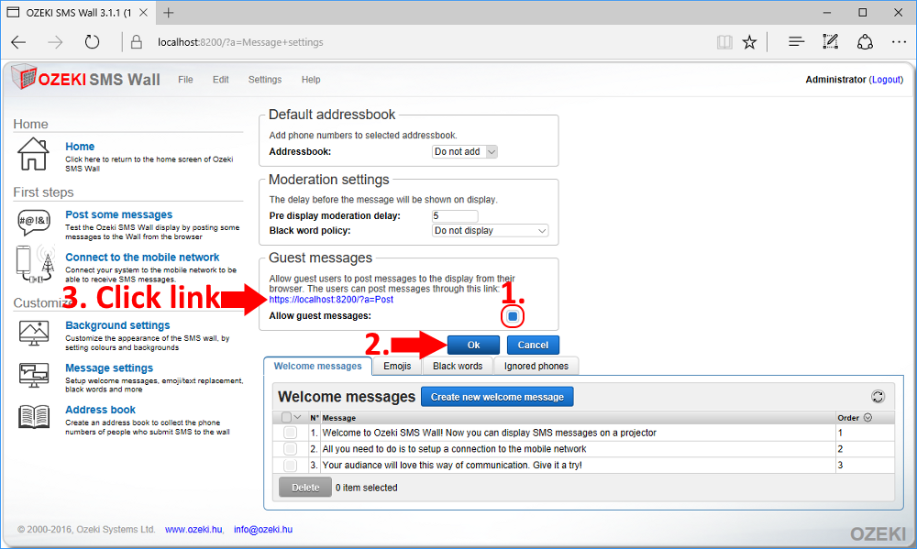917x549 pixels.
Task: Click the Delete button
Action: pyautogui.click(x=305, y=488)
